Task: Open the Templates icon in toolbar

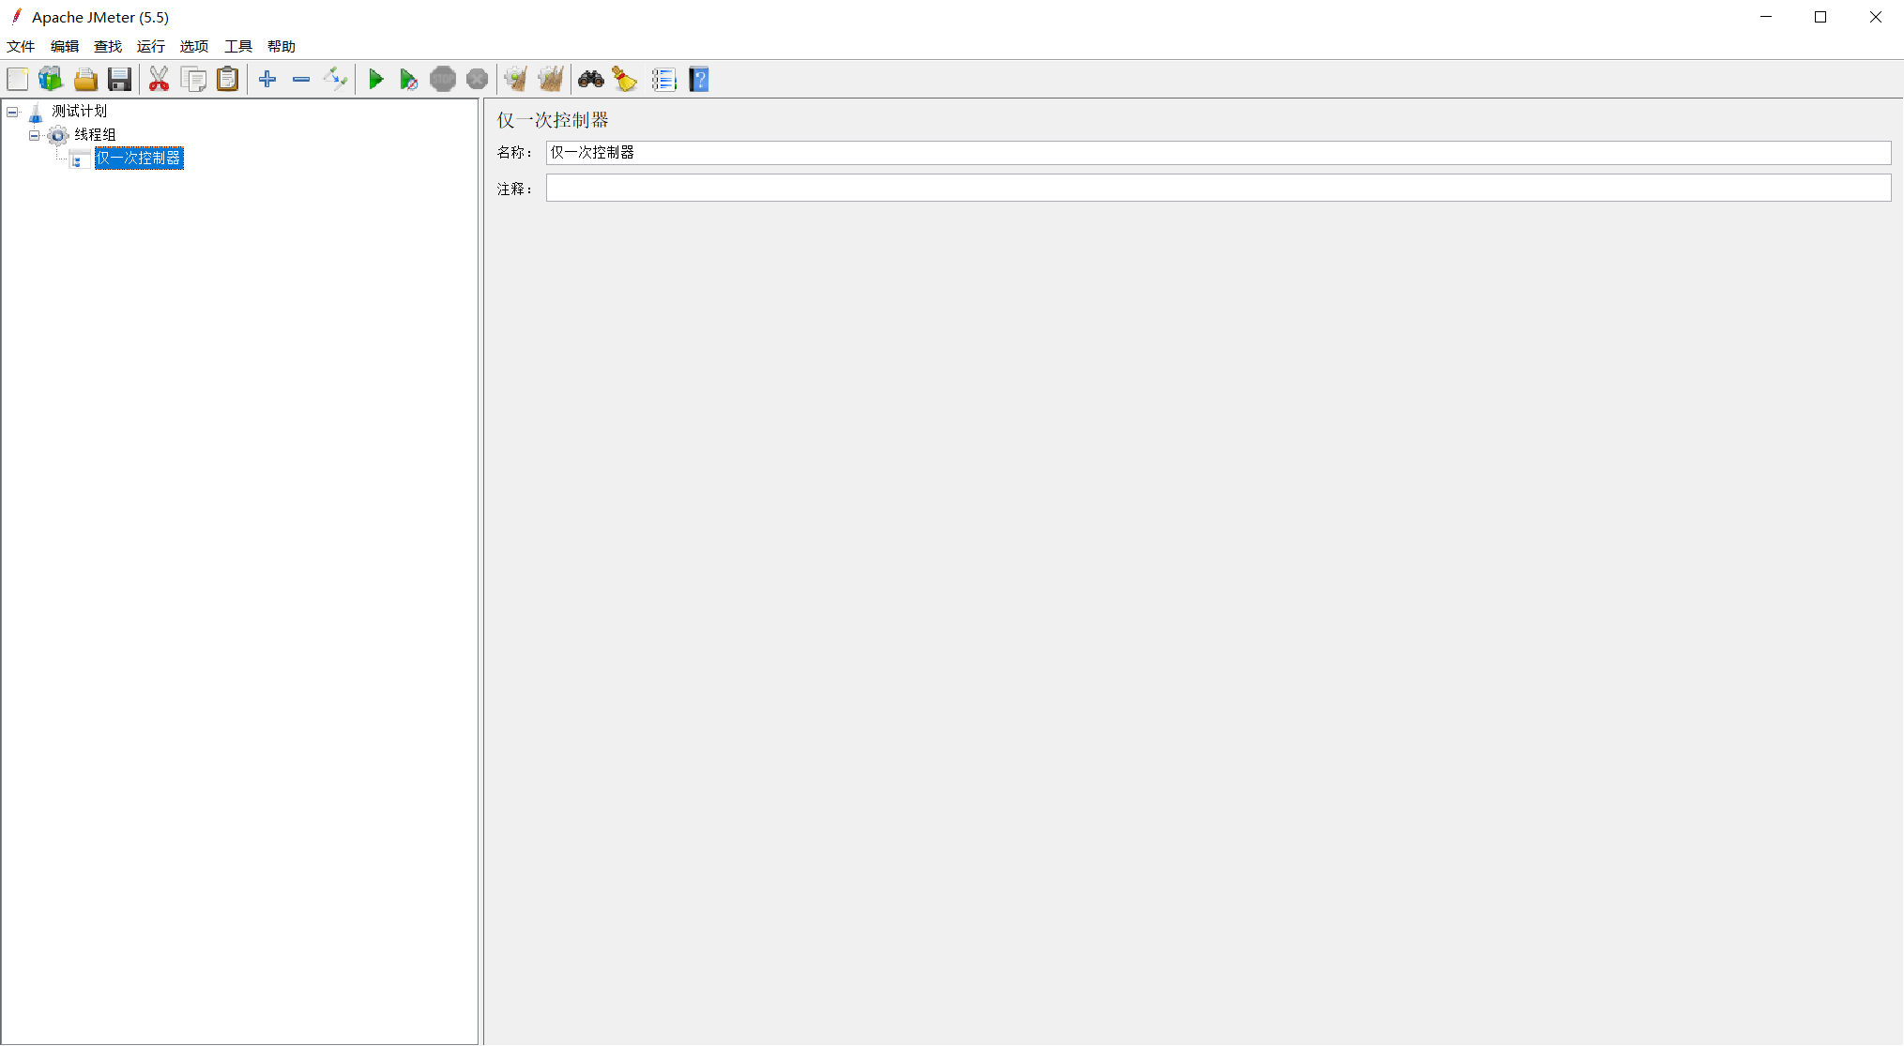Action: 51,80
